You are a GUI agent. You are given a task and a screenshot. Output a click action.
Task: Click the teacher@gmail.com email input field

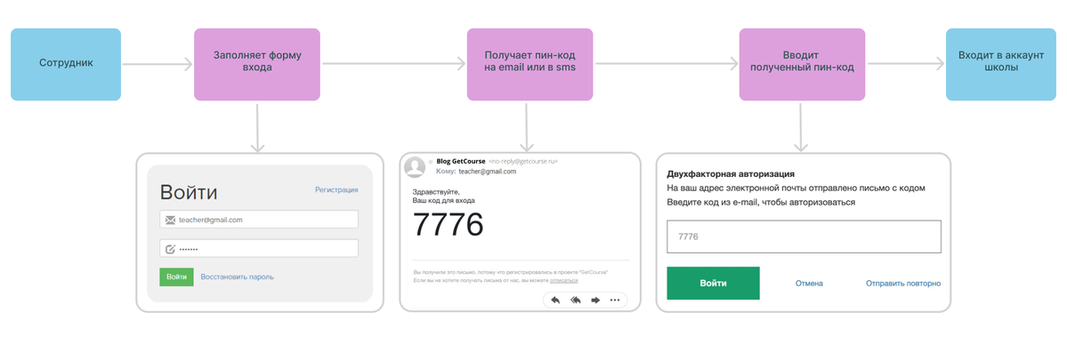[x=259, y=220]
